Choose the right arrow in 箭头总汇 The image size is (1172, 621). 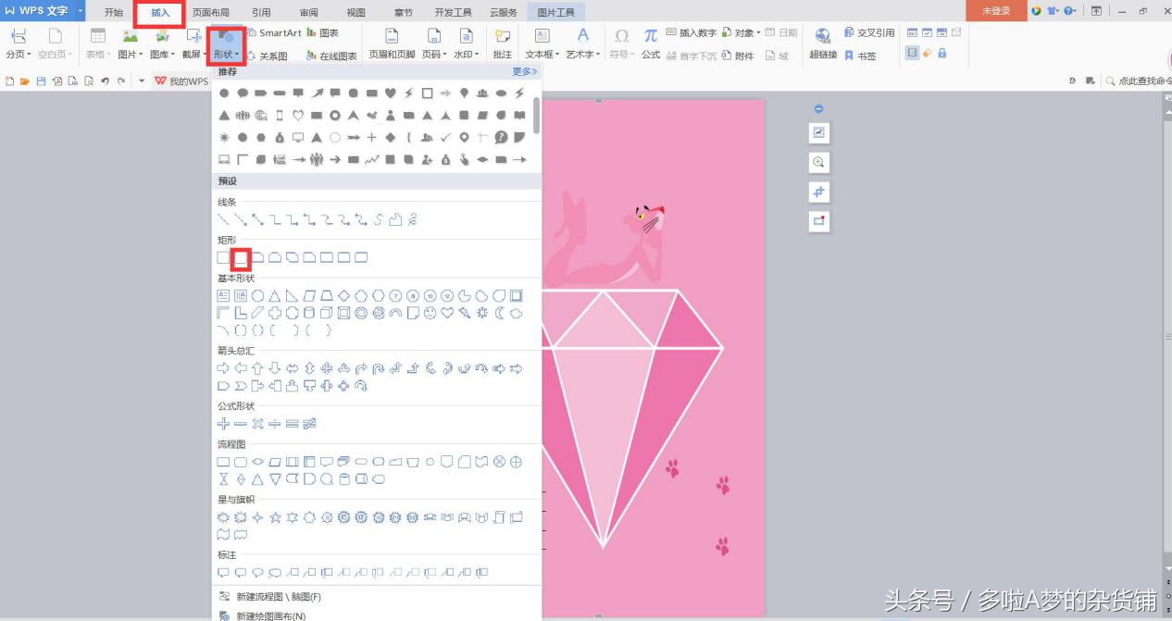coord(223,368)
